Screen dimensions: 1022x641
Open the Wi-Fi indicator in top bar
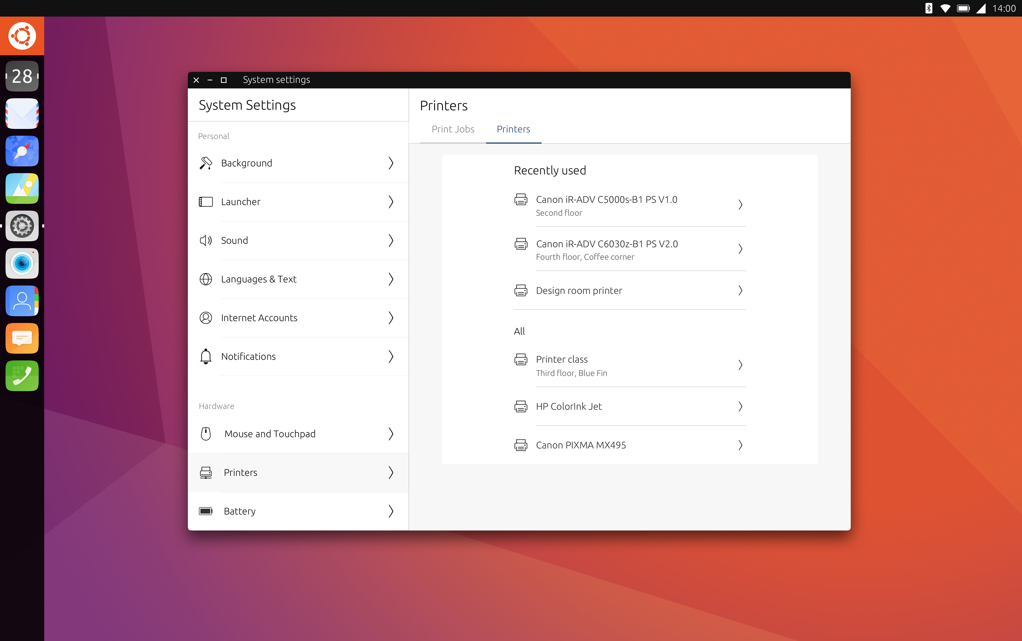(x=945, y=9)
